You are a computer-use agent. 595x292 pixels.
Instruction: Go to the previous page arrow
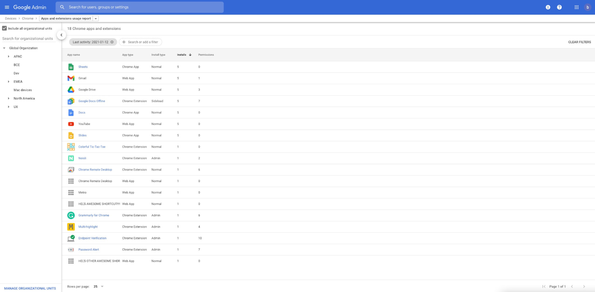pos(572,286)
